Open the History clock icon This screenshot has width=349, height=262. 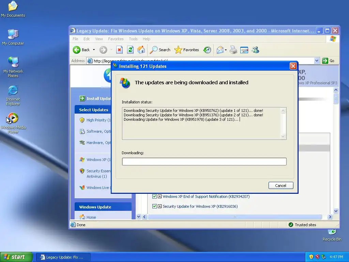[x=207, y=50]
